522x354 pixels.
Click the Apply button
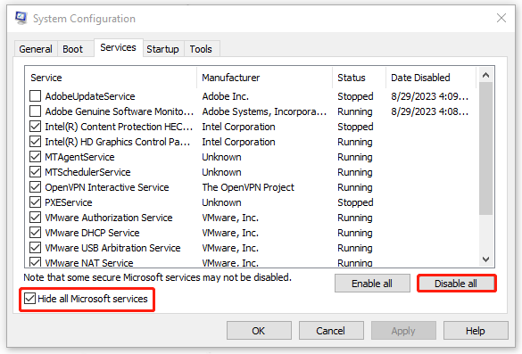click(x=403, y=331)
